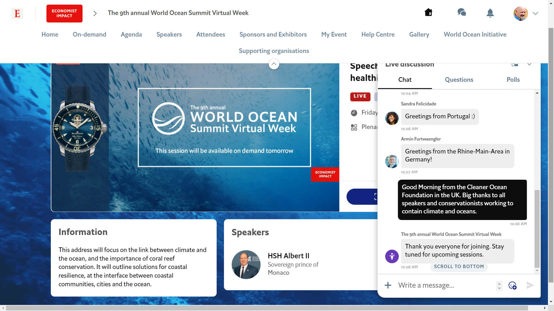Click the breadcrumb arrow next to Economist Impact
Screen dimensions: 554x311
tap(95, 14)
